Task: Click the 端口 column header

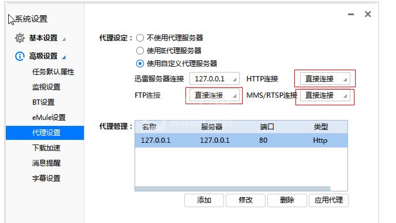Action: tap(267, 126)
